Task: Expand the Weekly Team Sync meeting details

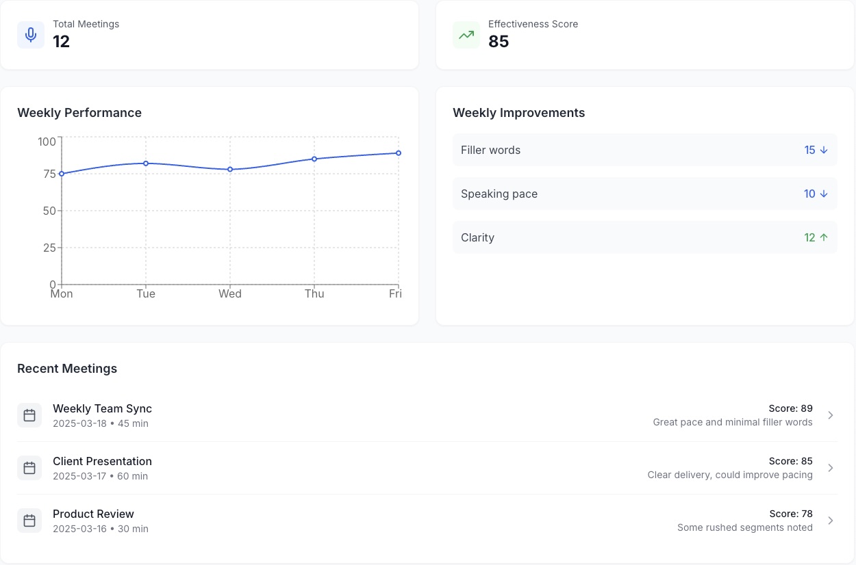Action: coord(831,415)
